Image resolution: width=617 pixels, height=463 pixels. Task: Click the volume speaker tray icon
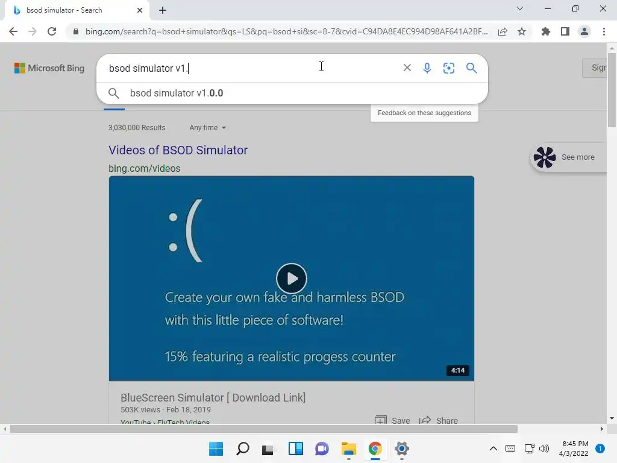(x=544, y=449)
